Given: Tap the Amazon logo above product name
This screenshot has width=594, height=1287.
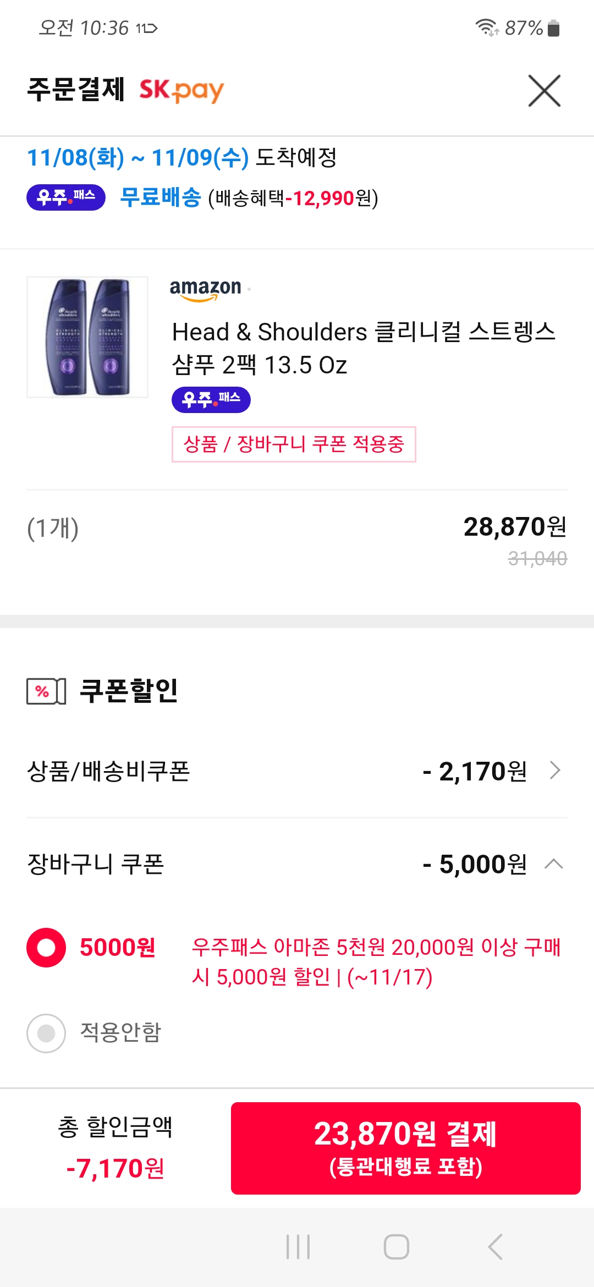Looking at the screenshot, I should tap(206, 289).
